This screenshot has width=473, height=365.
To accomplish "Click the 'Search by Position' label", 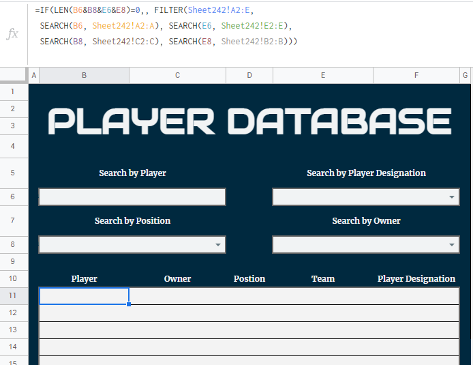I will coord(132,220).
